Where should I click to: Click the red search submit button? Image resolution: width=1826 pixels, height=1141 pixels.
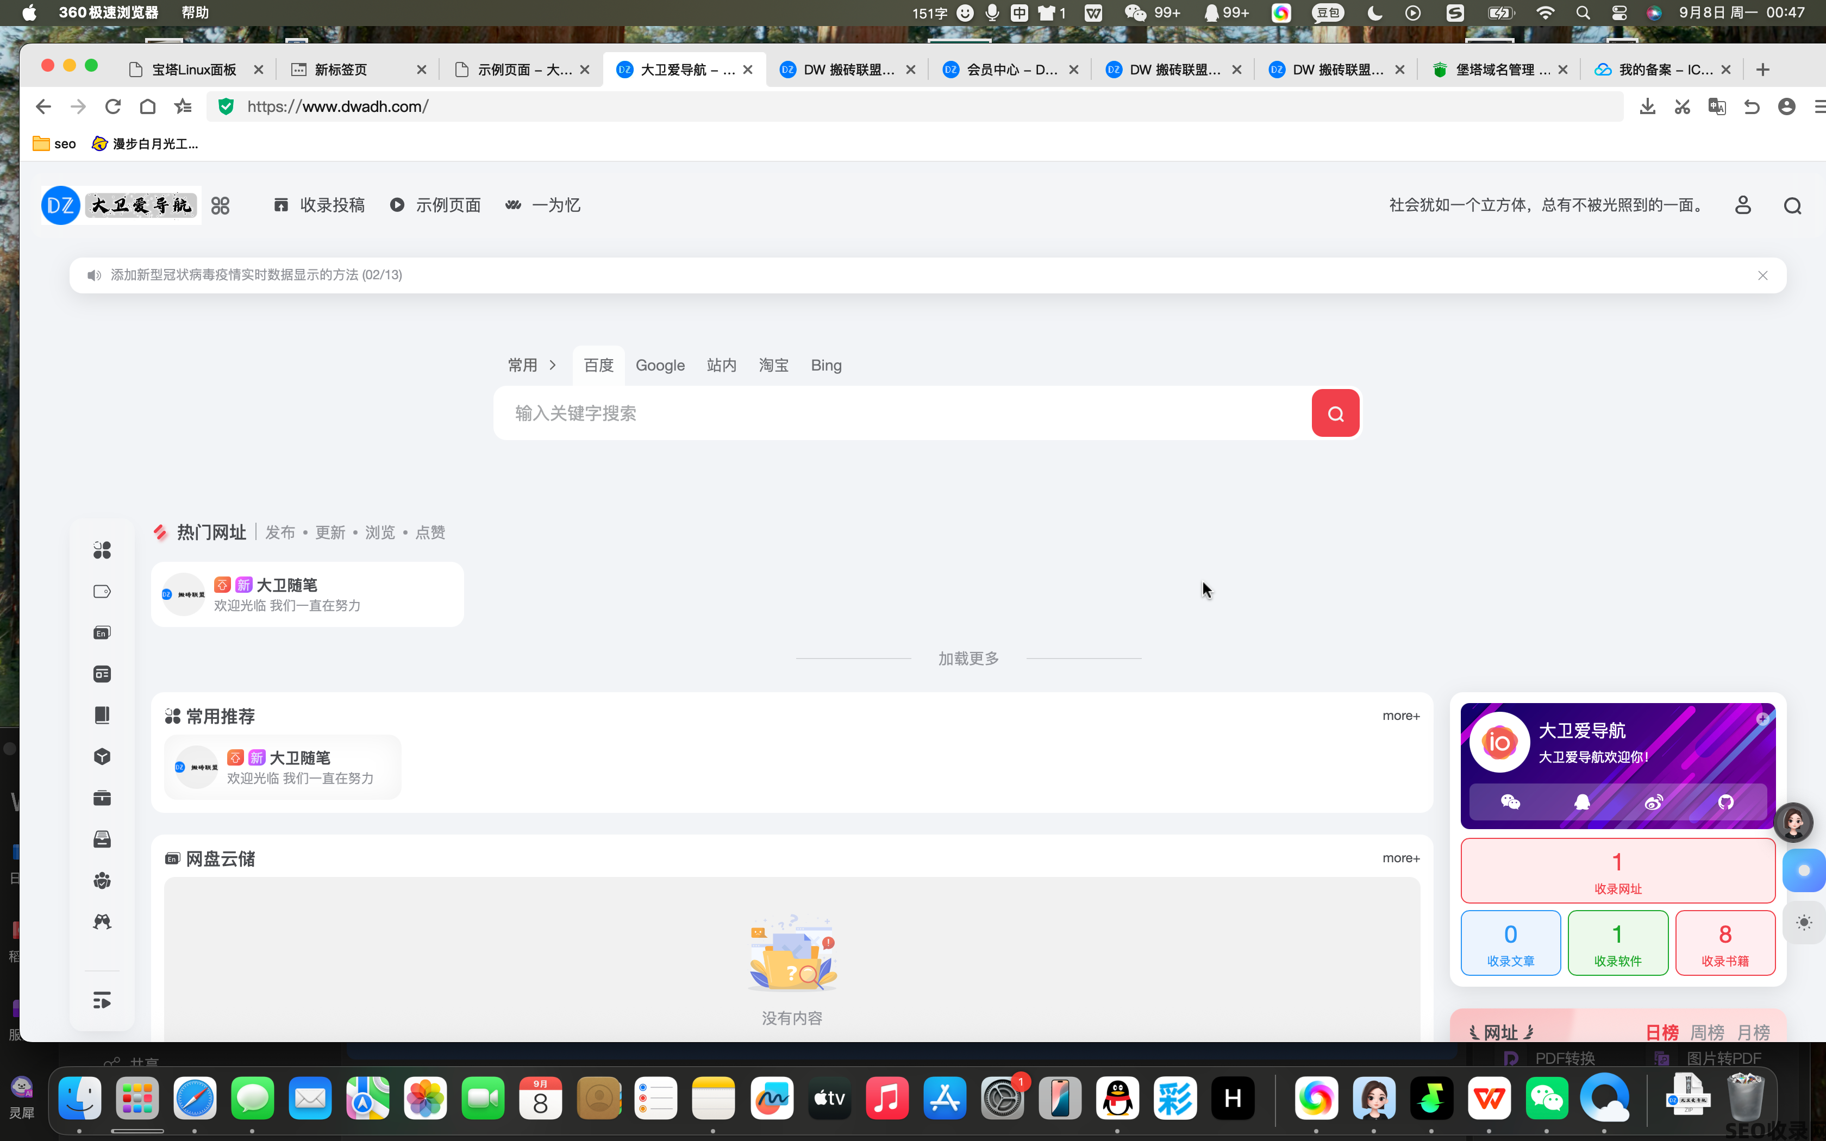click(x=1335, y=413)
